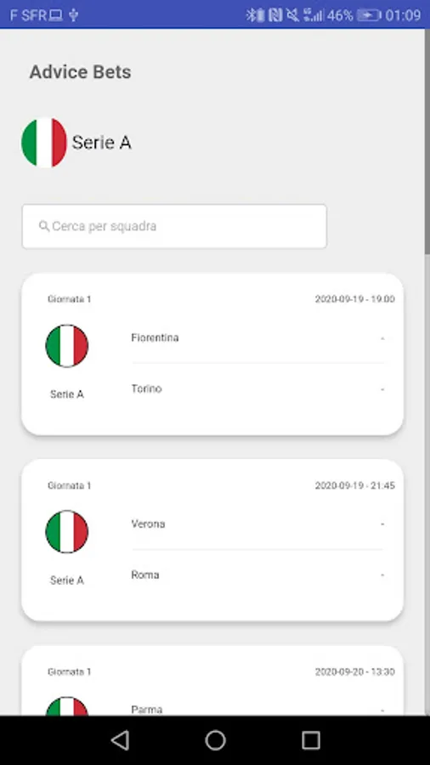The height and width of the screenshot is (765, 430).
Task: Open the Parma match card
Action: click(x=212, y=681)
